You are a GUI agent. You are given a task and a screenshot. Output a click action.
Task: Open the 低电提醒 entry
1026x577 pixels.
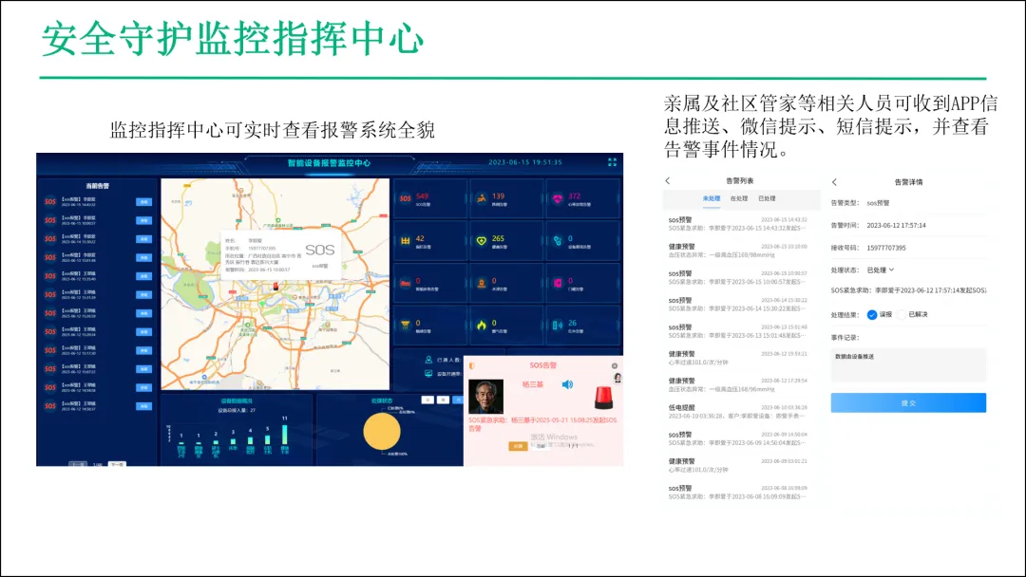coord(738,412)
